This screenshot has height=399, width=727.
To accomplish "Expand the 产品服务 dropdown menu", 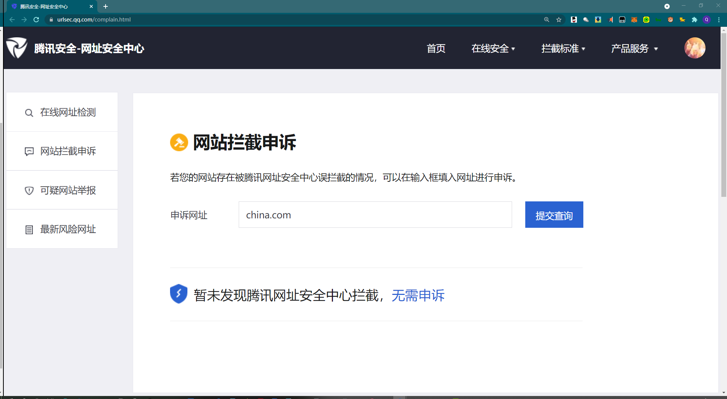I will (x=634, y=49).
